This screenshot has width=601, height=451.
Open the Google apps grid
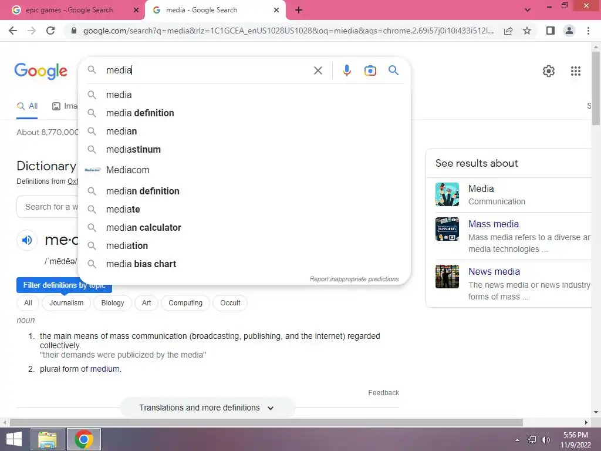tap(575, 71)
